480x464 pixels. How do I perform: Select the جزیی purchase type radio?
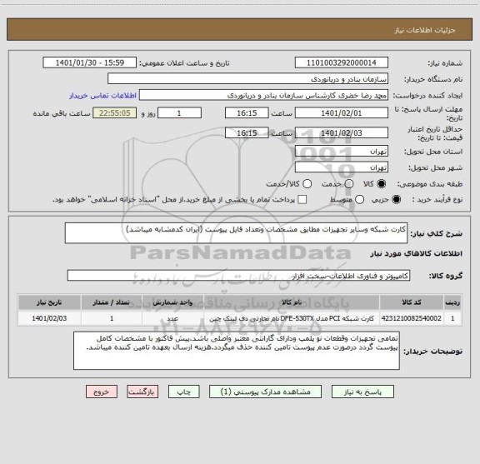click(397, 200)
